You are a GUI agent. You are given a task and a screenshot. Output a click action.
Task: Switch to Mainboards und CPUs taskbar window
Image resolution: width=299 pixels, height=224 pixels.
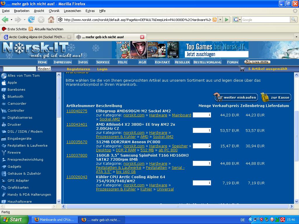tap(55, 220)
